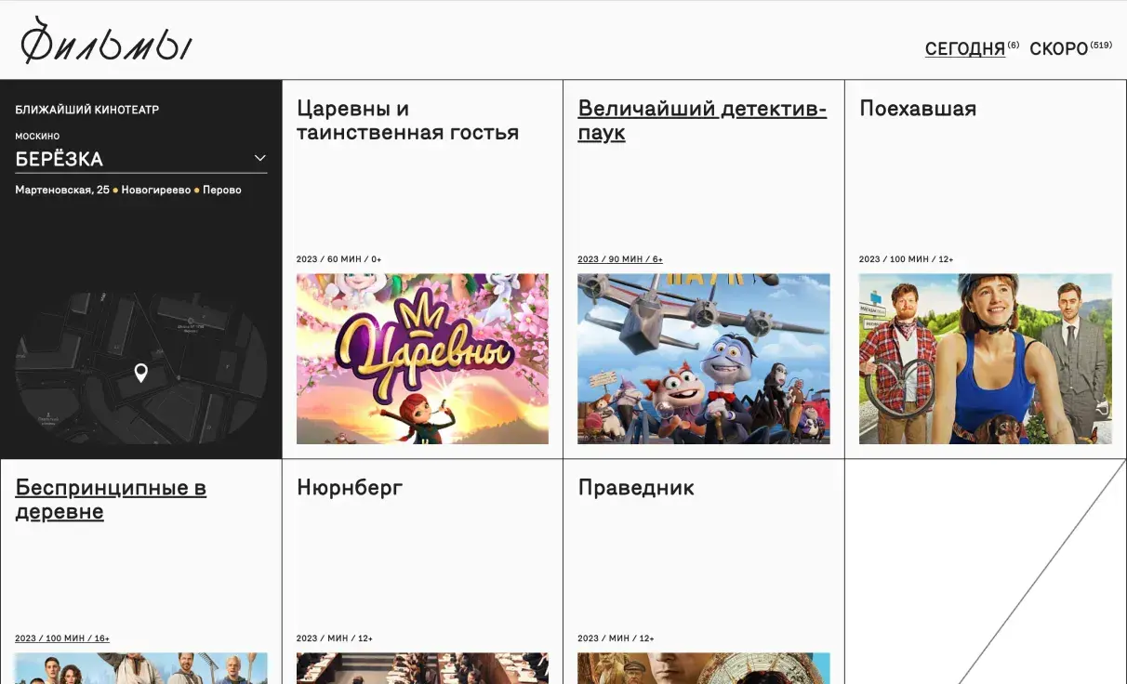Image resolution: width=1127 pixels, height=684 pixels.
Task: Open the film Поехавшая
Action: pos(918,108)
